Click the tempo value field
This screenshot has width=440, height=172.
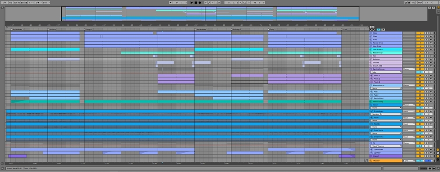17,3
